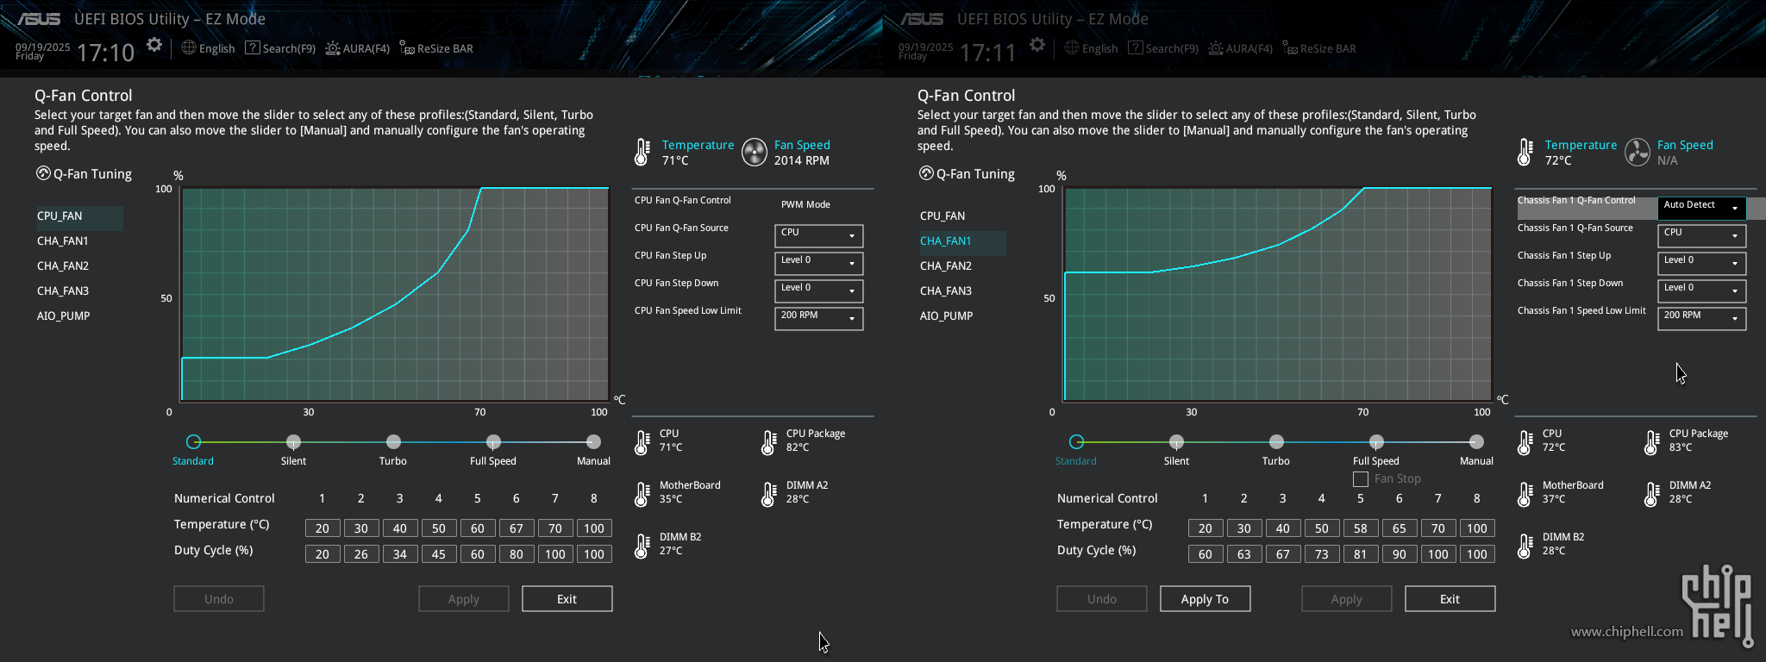1766x662 pixels.
Task: Click Duty Cycle field 45 in left table
Action: click(438, 554)
